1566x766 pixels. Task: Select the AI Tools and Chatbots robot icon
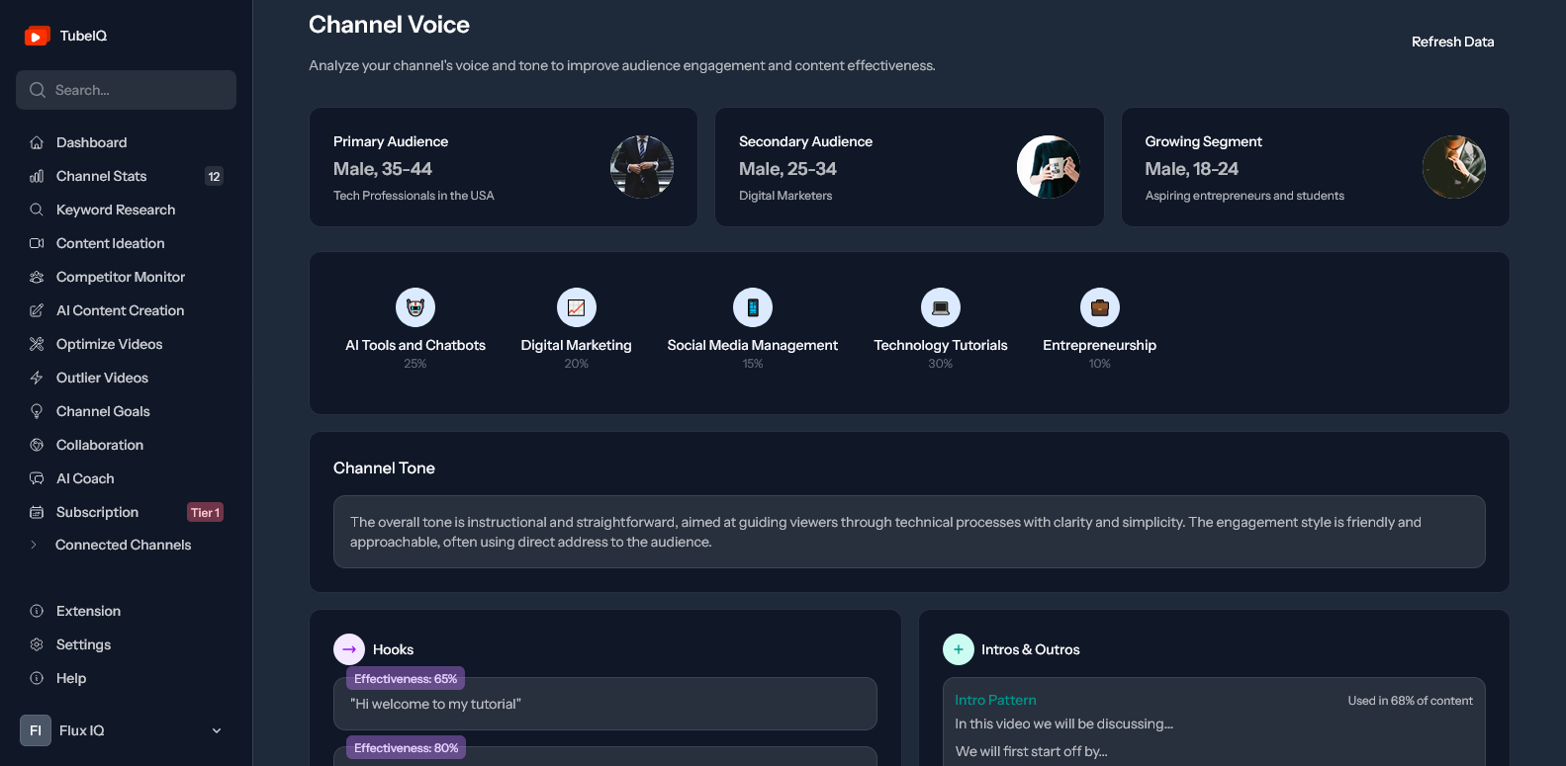tap(415, 307)
